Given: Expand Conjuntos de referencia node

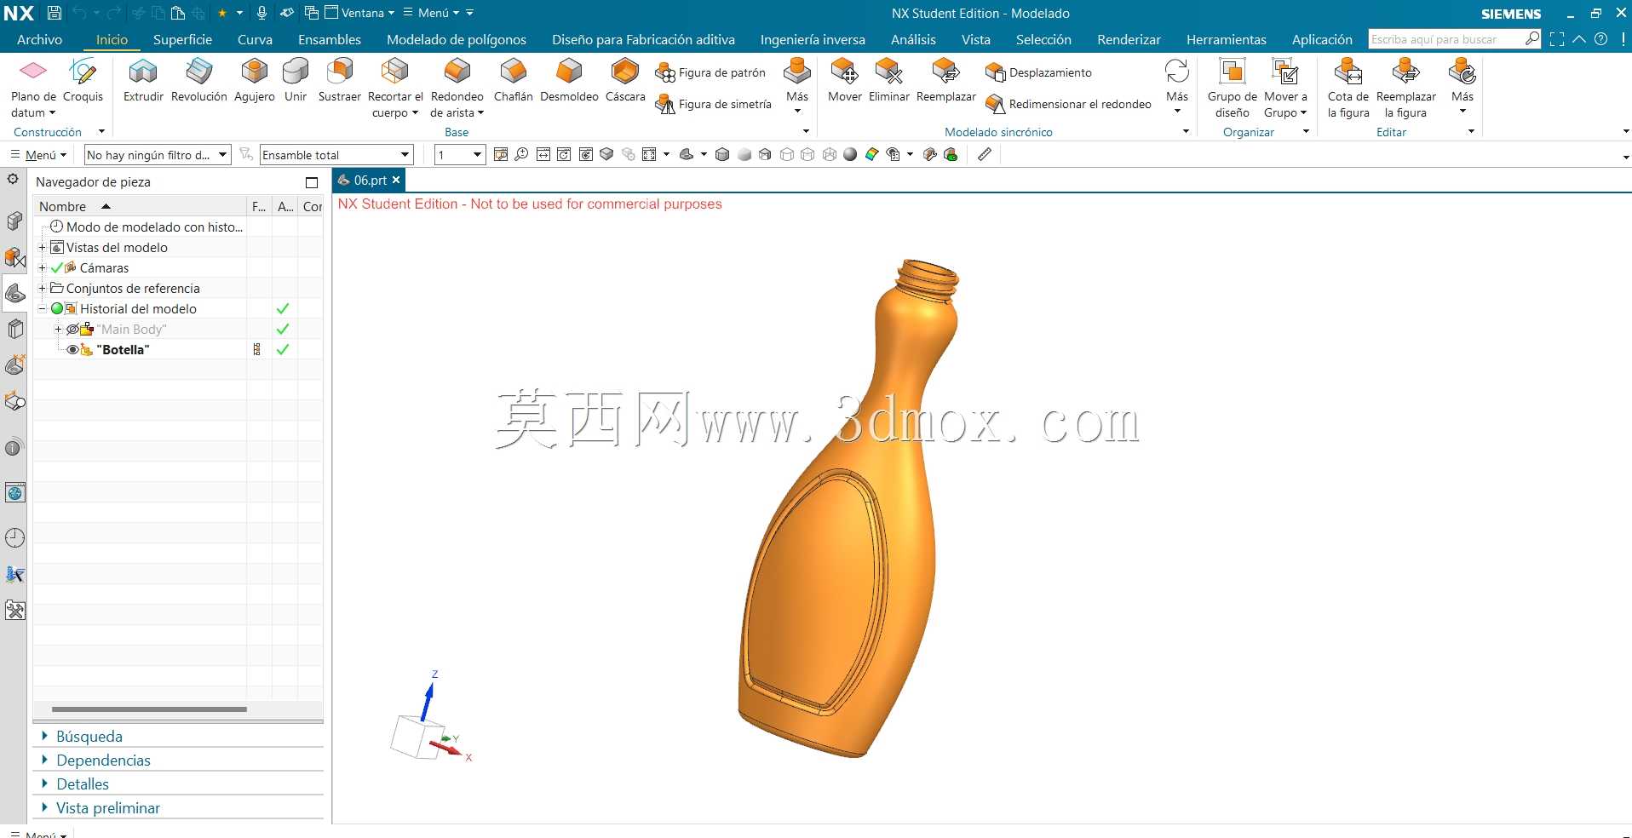Looking at the screenshot, I should click(x=42, y=288).
